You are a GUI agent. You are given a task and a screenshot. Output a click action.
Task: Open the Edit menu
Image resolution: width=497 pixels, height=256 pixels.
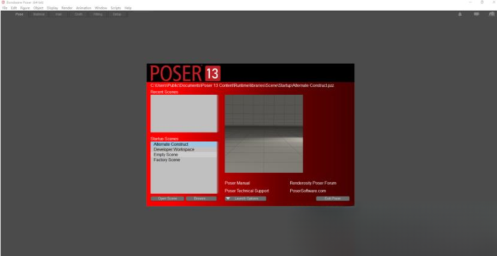click(14, 8)
